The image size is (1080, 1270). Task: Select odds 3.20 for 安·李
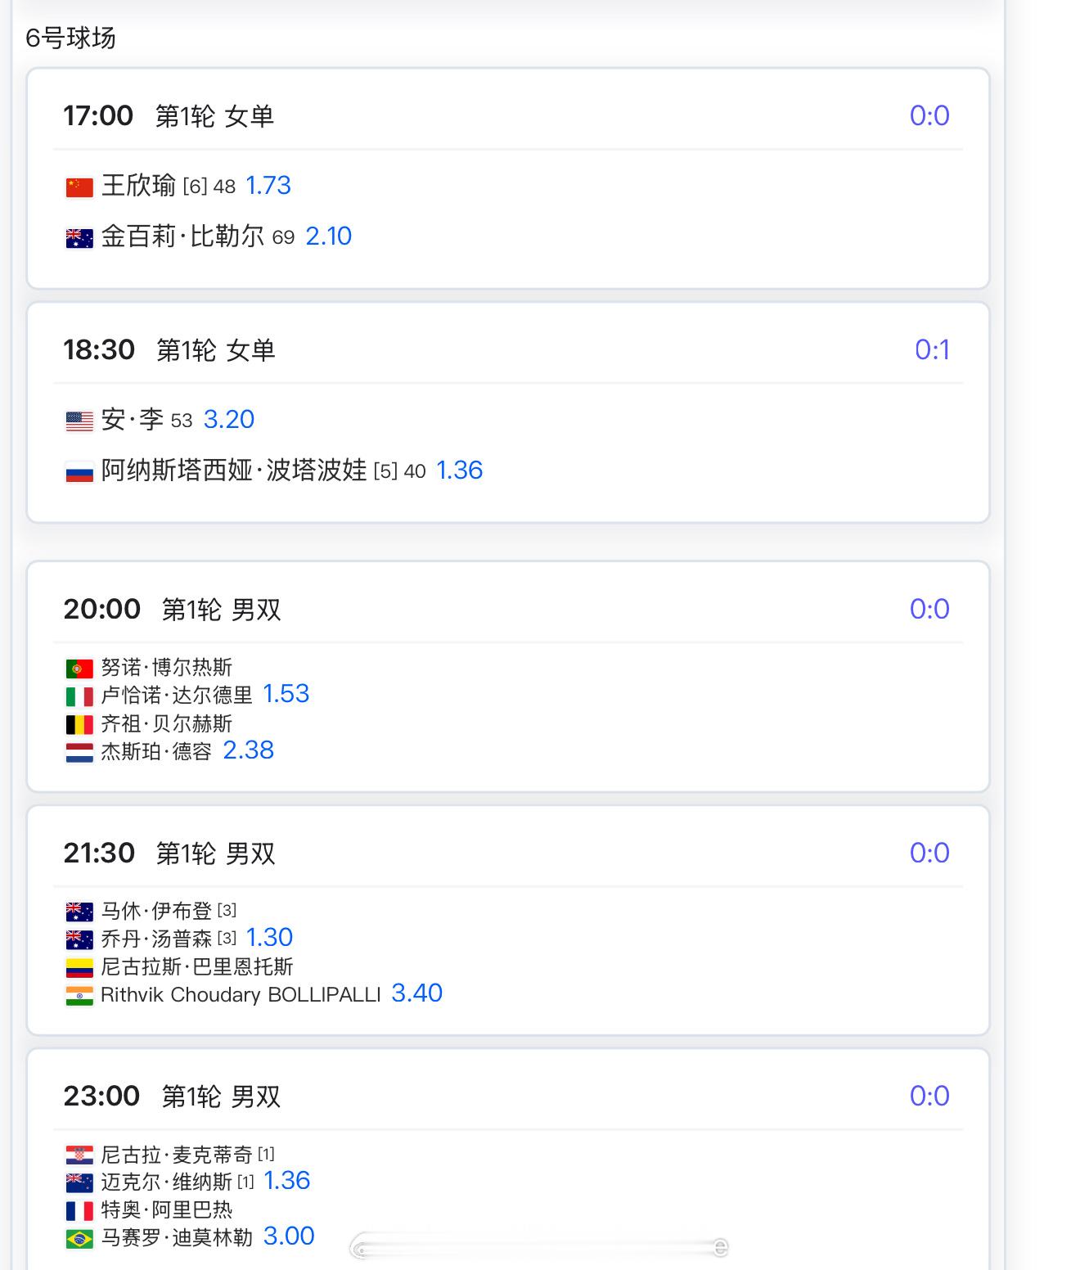click(229, 420)
